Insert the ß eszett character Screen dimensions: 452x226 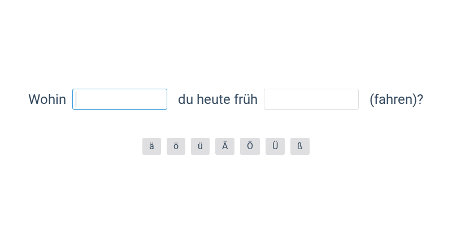click(300, 146)
